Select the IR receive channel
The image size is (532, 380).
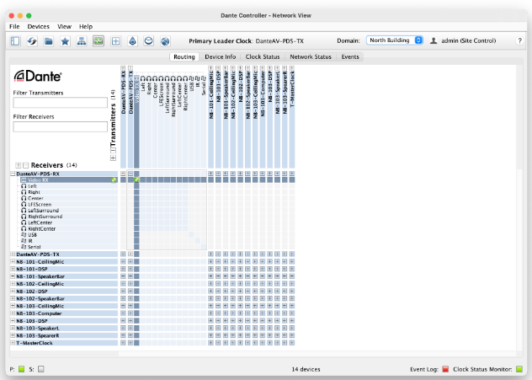pyautogui.click(x=67, y=241)
